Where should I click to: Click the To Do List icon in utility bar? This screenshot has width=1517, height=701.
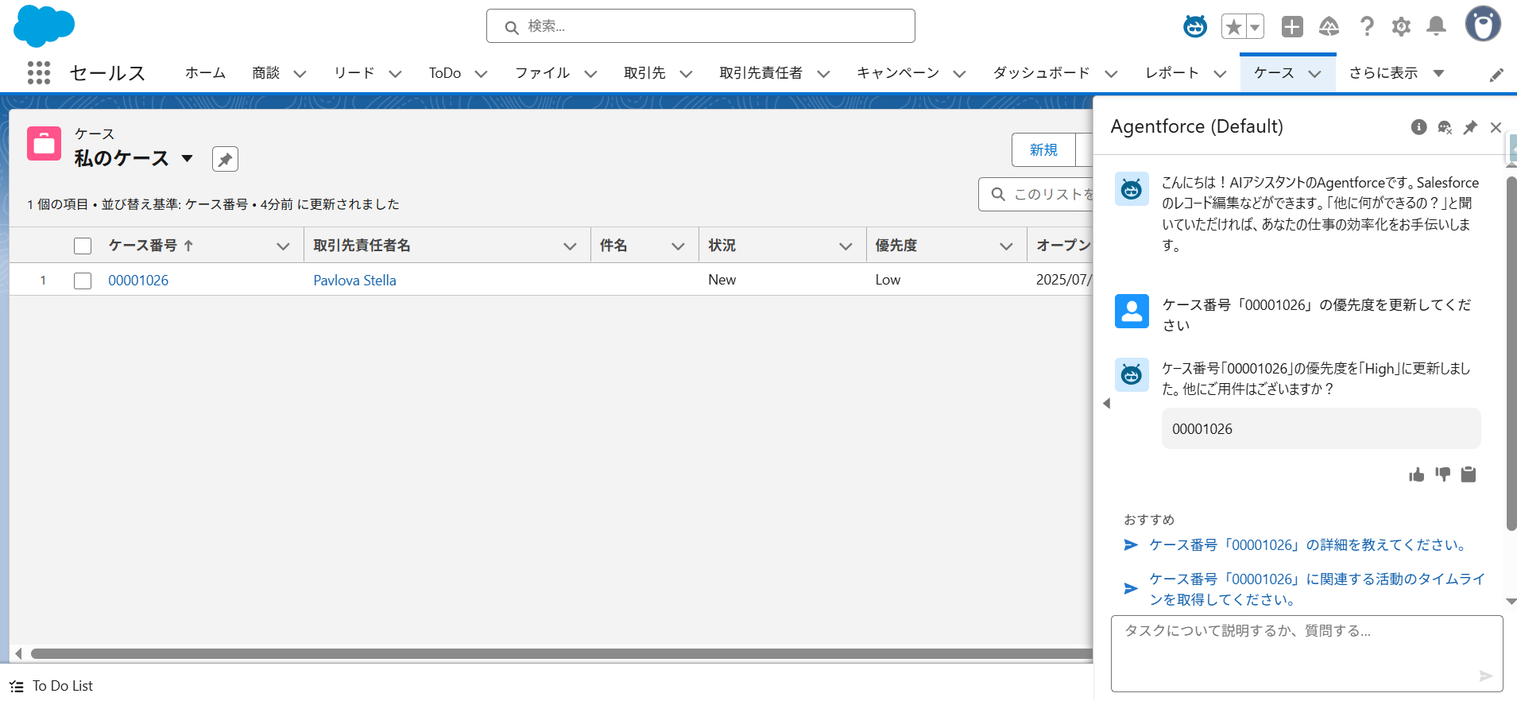click(17, 686)
